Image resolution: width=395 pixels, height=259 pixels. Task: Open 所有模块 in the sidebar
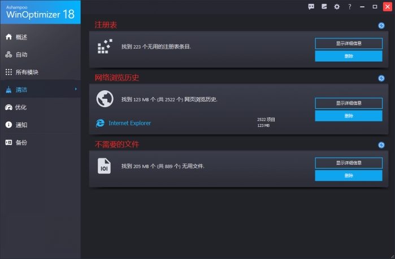[27, 72]
